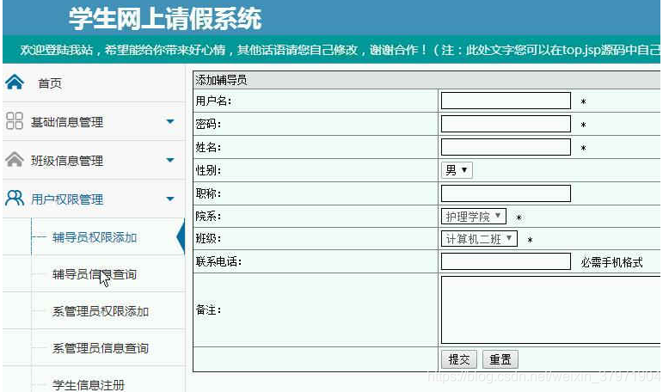
Task: Click the 重置 button
Action: 500,359
